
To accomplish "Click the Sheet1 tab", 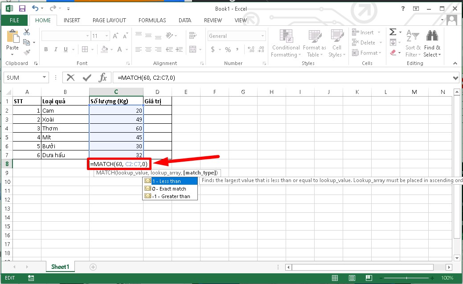I will [x=60, y=267].
